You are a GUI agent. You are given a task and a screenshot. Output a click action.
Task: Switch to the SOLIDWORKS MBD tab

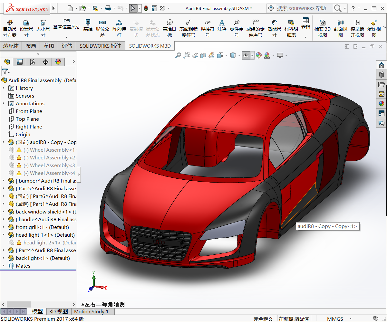(150, 46)
